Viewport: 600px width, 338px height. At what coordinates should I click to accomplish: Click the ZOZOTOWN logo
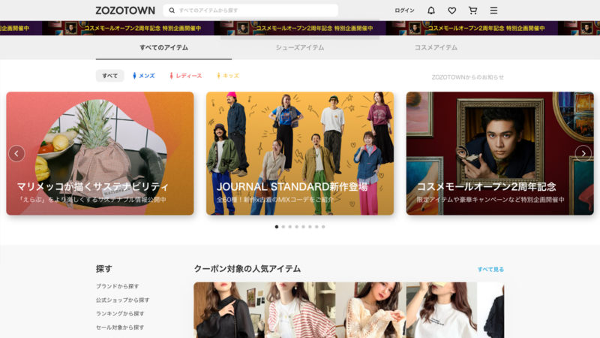point(125,11)
